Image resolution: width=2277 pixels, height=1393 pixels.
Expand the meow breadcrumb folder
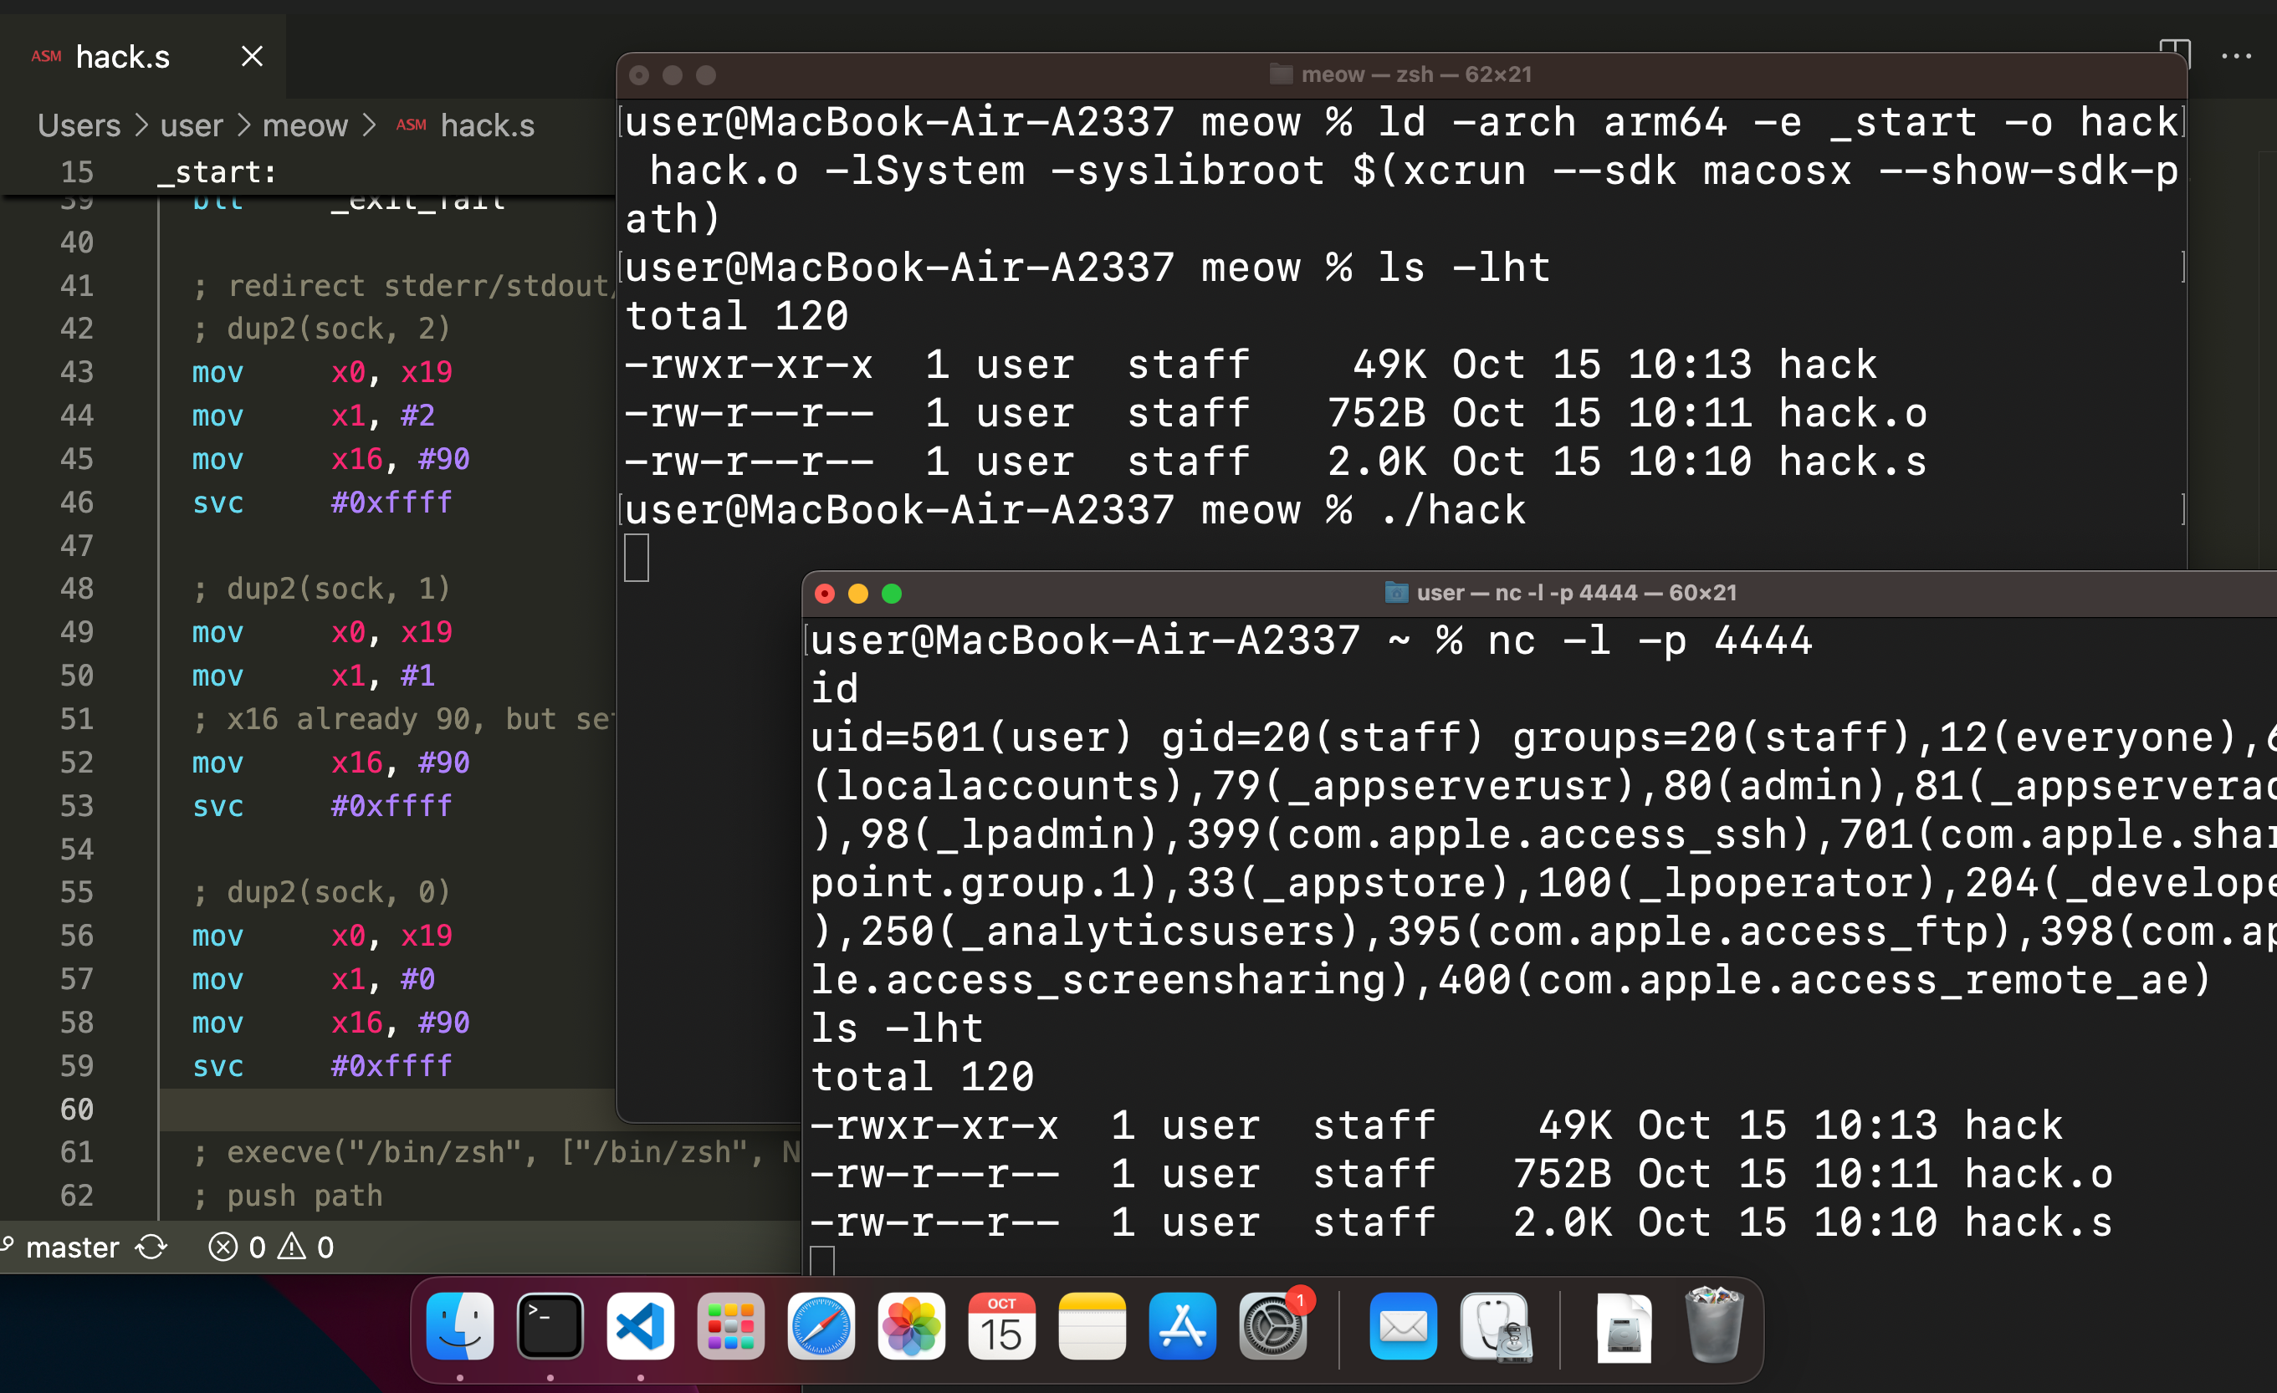pos(304,125)
